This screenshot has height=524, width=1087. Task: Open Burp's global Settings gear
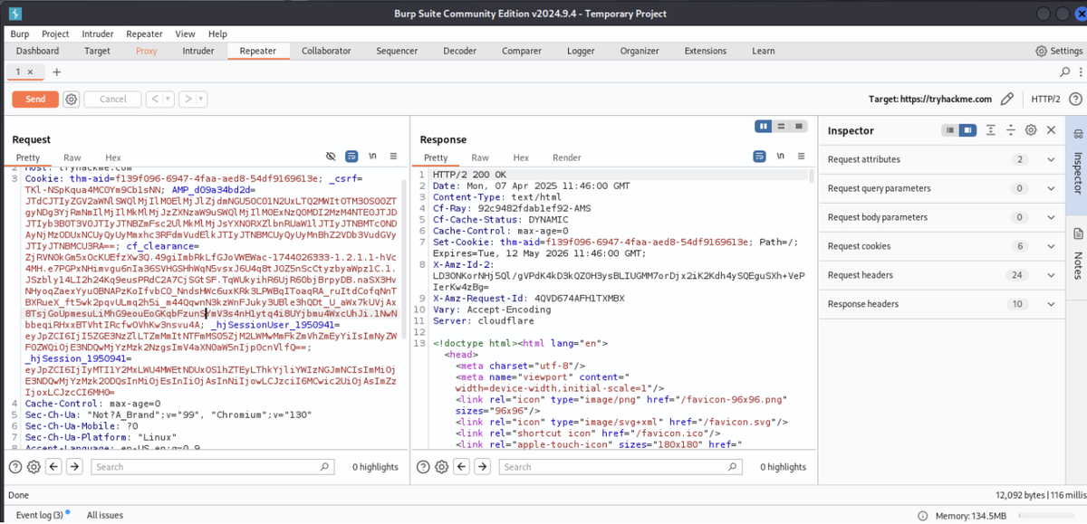[1040, 51]
